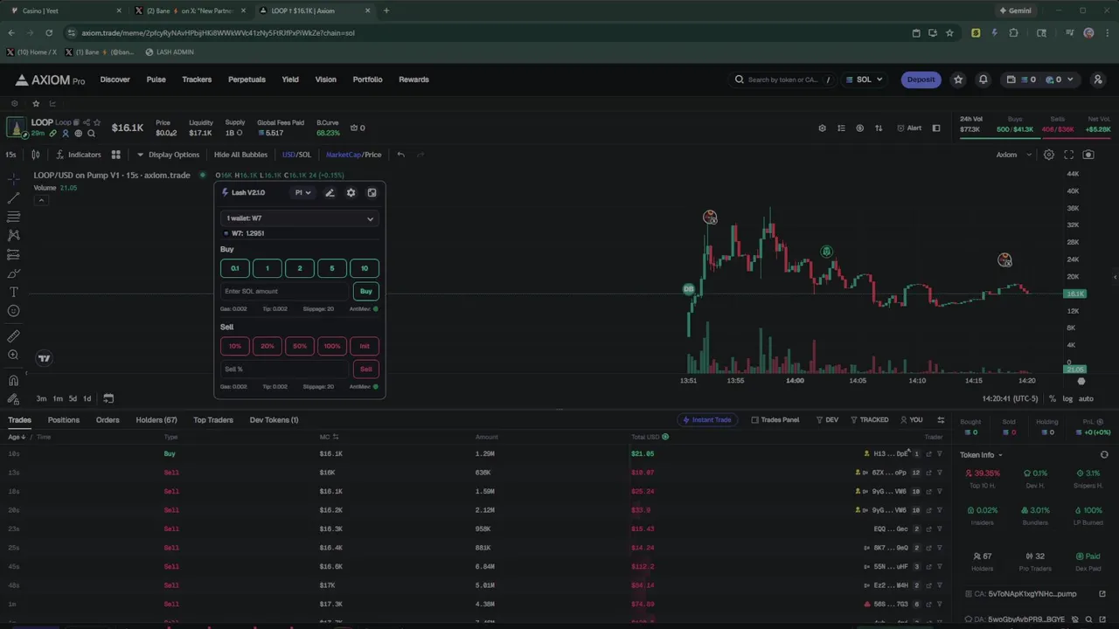Share the LOOP token

click(87, 123)
